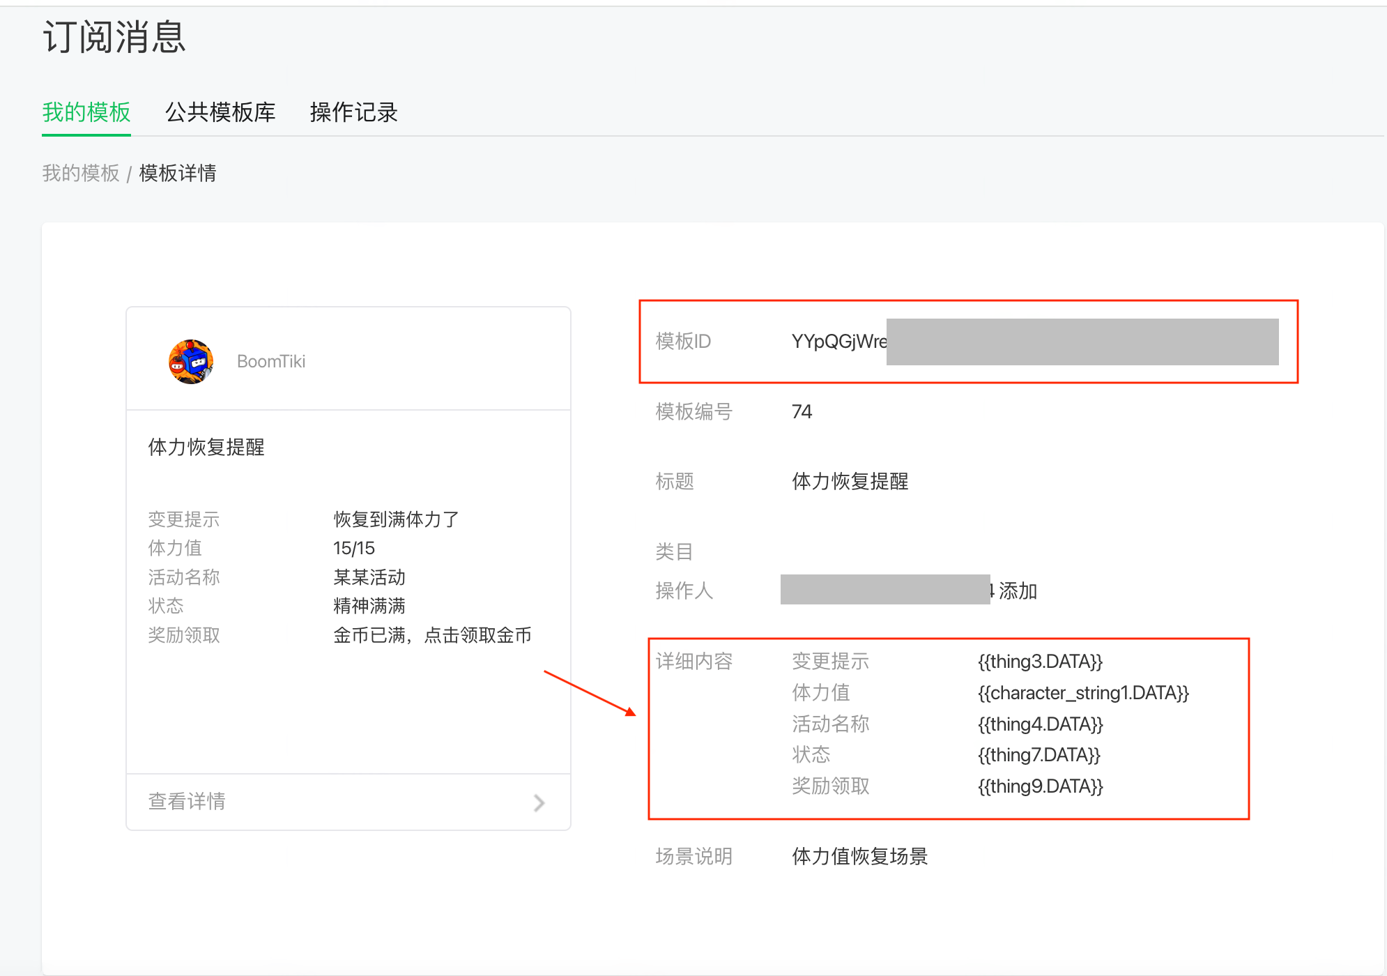Image resolution: width=1387 pixels, height=976 pixels.
Task: Click the 体力值 label in preview card
Action: point(175,548)
